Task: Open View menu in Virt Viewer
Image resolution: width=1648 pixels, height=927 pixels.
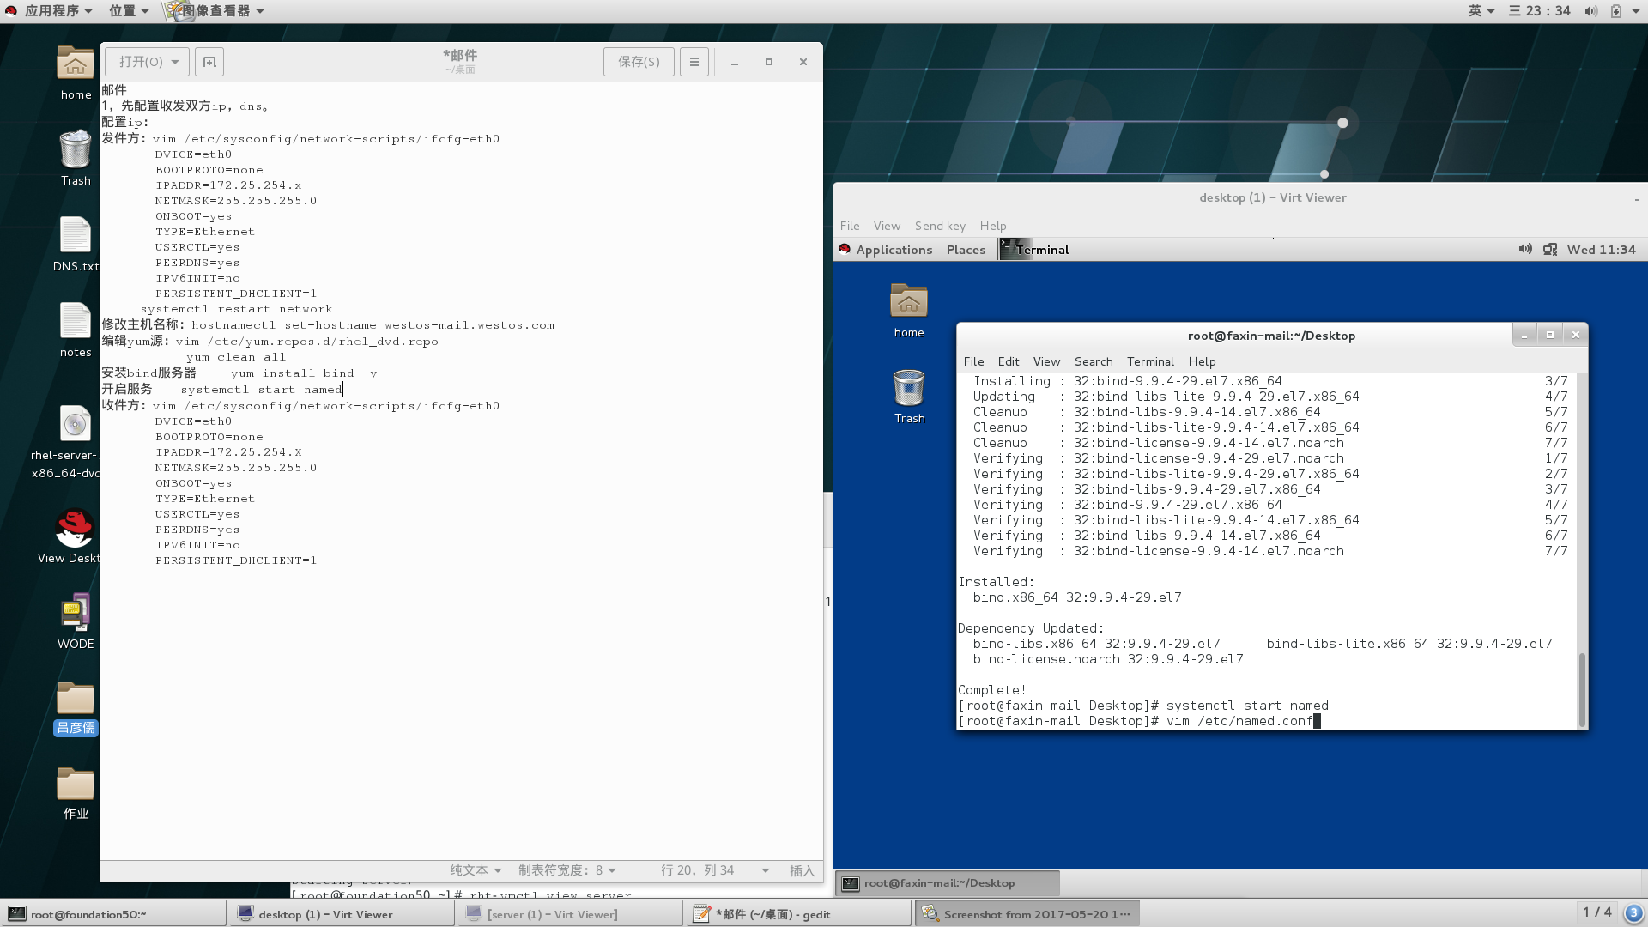Action: [887, 226]
